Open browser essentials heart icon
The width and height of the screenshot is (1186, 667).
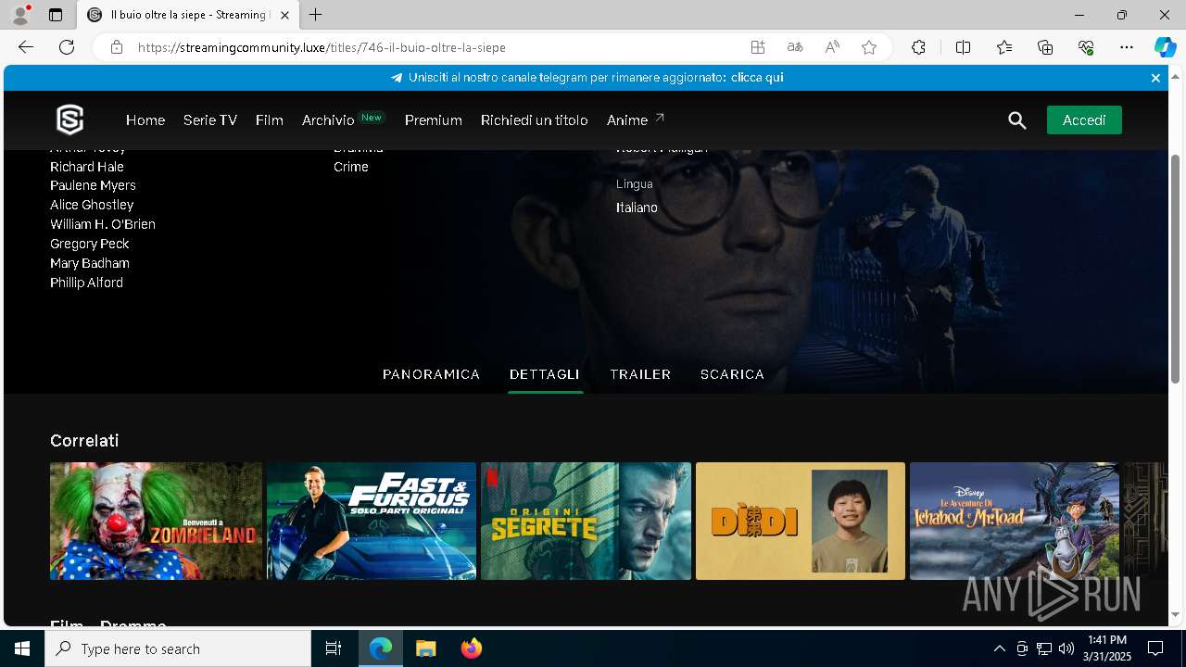(x=1086, y=47)
